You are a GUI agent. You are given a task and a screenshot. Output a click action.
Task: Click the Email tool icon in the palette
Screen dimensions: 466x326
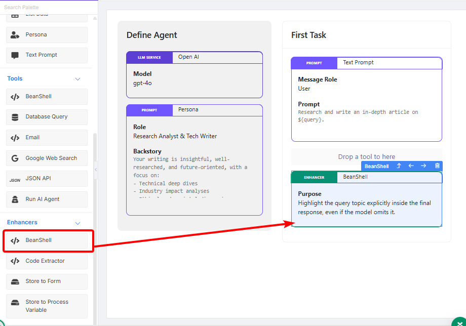15,138
